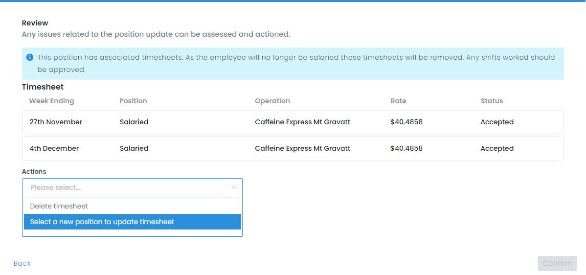Select the 27th November week ending cell
Screen dimensions: 586x275
pos(56,122)
